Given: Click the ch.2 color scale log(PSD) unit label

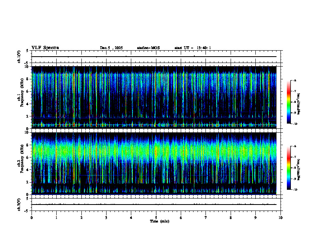Looking at the screenshot, I should [299, 169].
